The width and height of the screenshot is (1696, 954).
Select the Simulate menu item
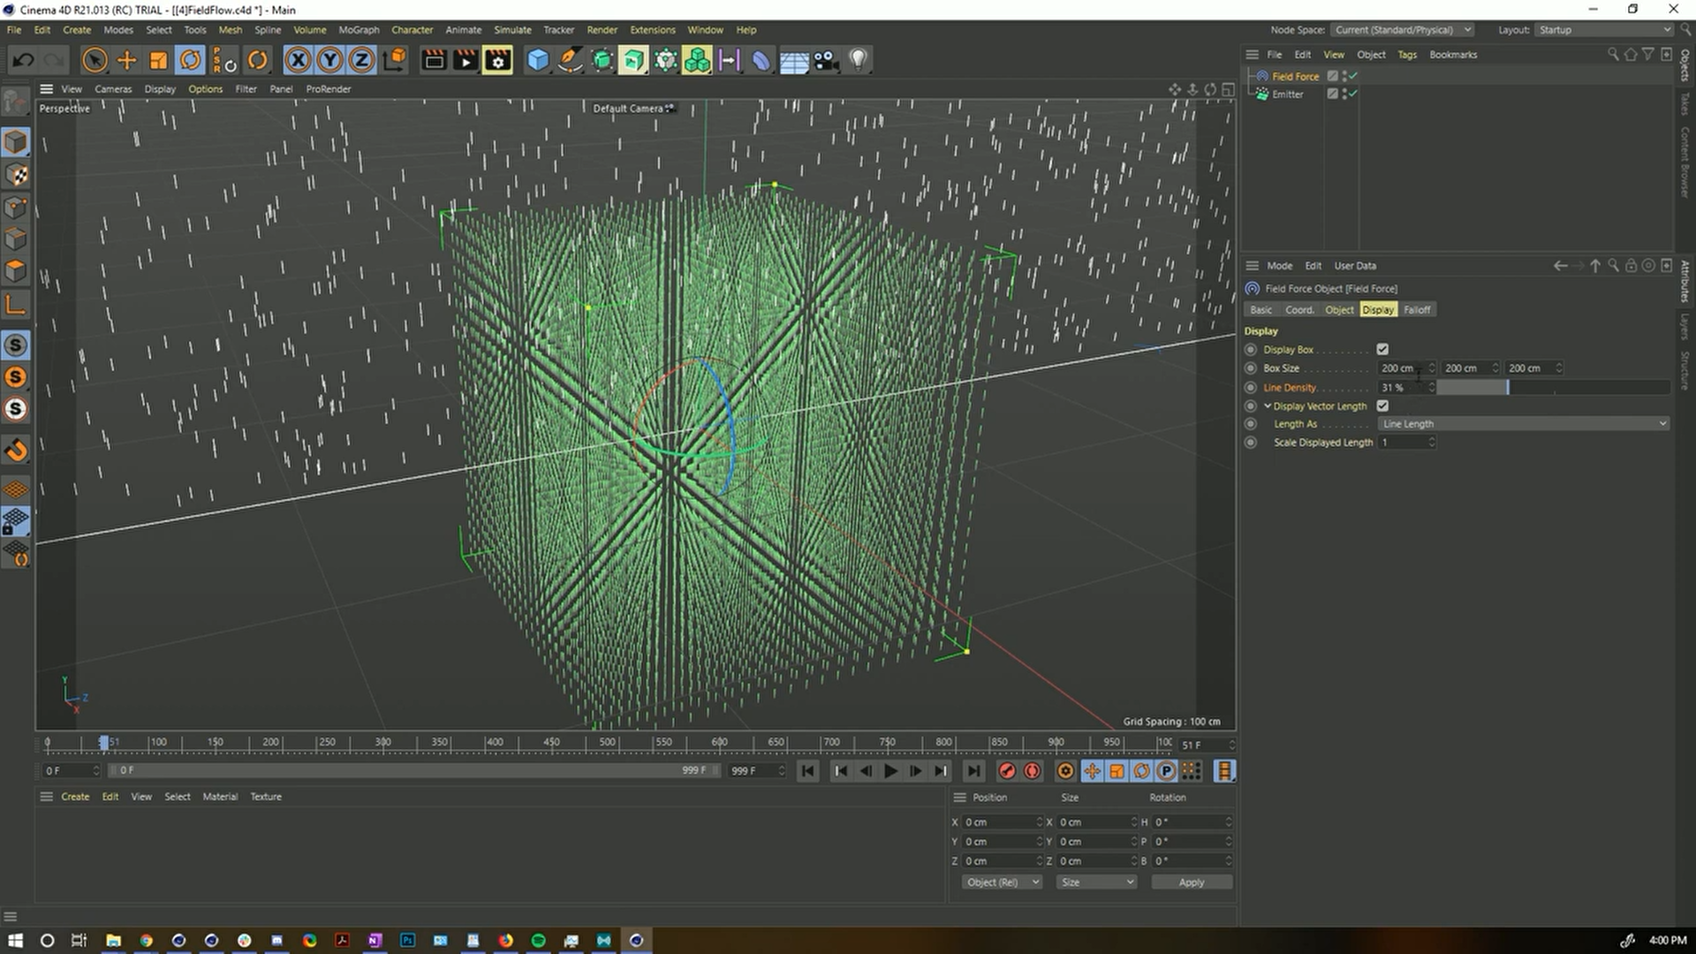click(x=511, y=29)
